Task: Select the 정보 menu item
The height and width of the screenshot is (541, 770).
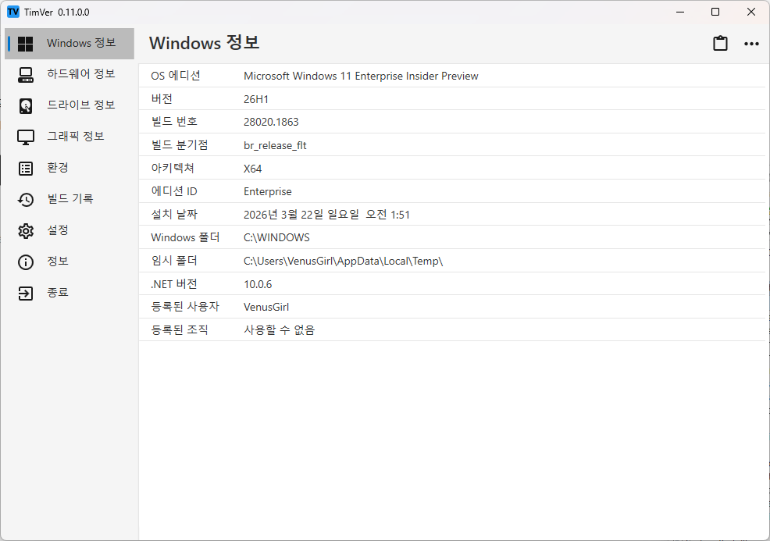Action: (58, 262)
